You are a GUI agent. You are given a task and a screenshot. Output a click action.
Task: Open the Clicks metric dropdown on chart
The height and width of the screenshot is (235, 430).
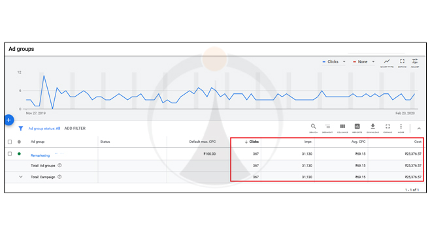(x=334, y=61)
